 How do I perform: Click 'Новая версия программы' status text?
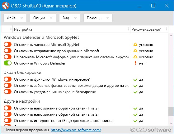click(27, 130)
